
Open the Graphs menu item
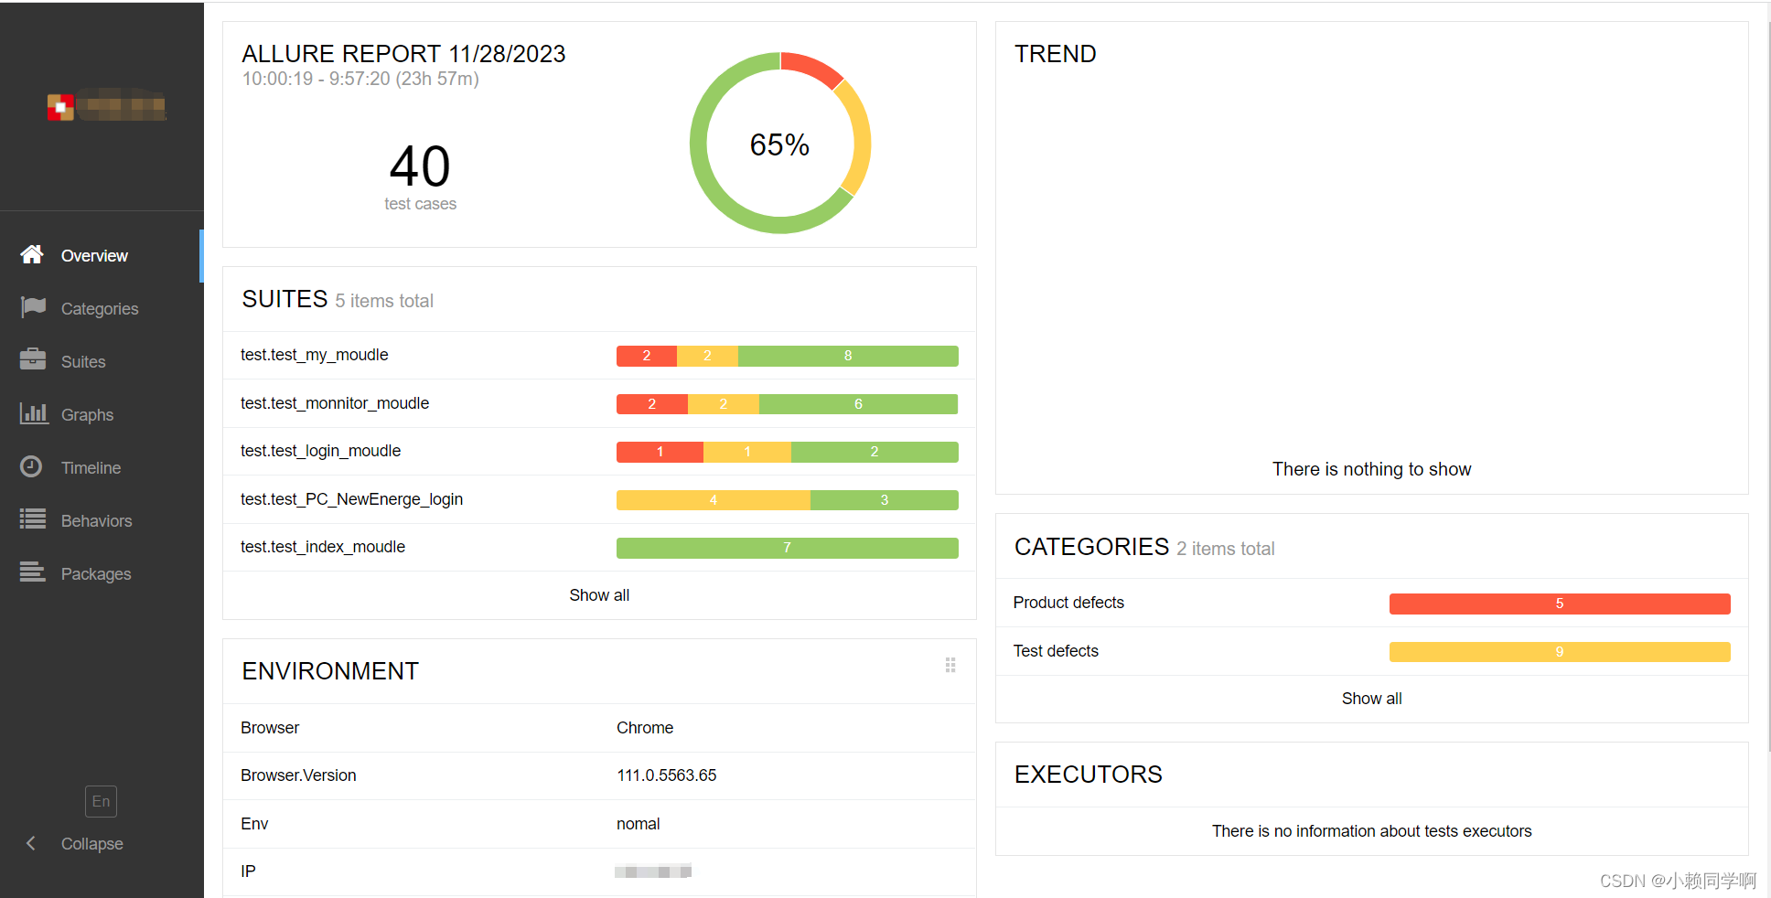point(102,415)
